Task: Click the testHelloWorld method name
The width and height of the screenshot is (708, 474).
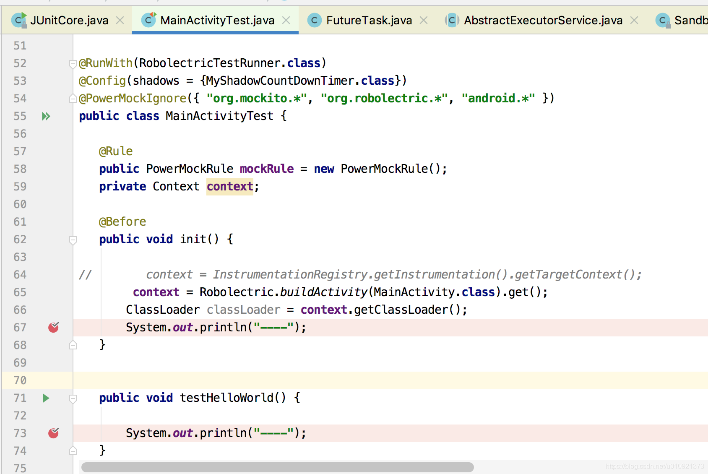Action: tap(226, 398)
